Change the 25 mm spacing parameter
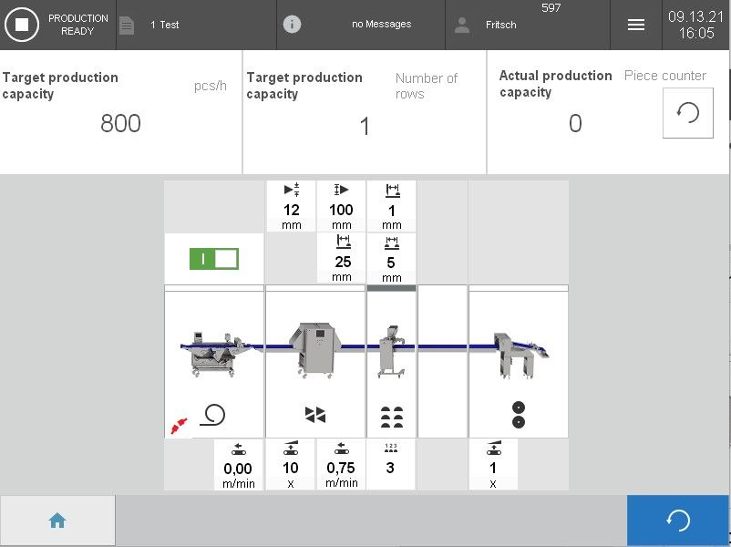The image size is (731, 547). [342, 259]
